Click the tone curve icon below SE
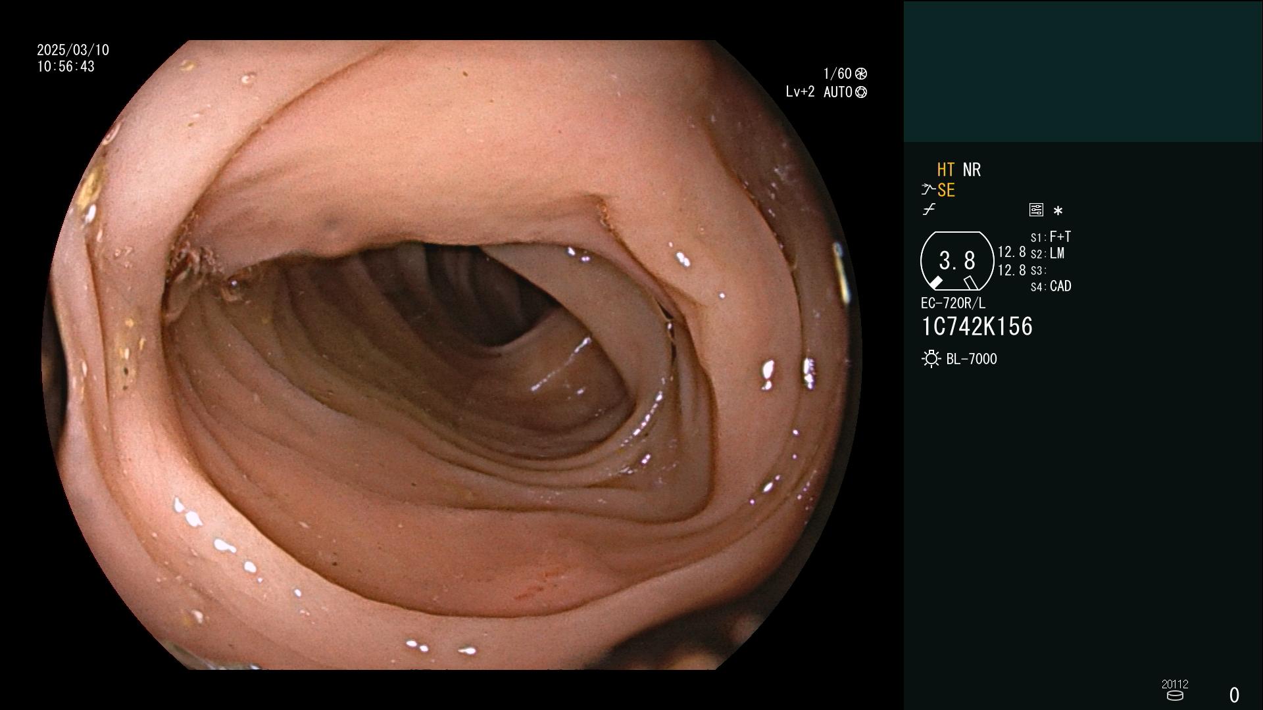The image size is (1263, 710). tap(929, 210)
